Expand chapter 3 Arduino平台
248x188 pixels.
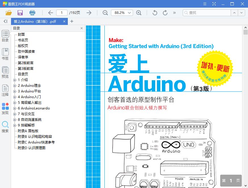pos(14,91)
